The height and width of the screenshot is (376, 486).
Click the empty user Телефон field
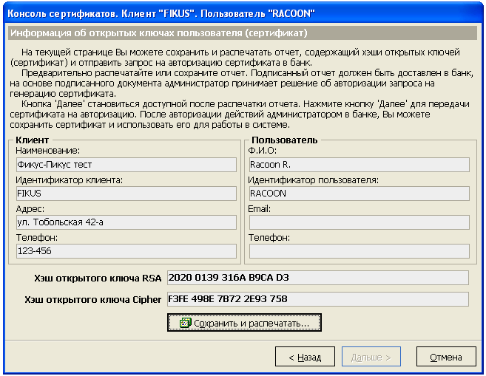[360, 251]
